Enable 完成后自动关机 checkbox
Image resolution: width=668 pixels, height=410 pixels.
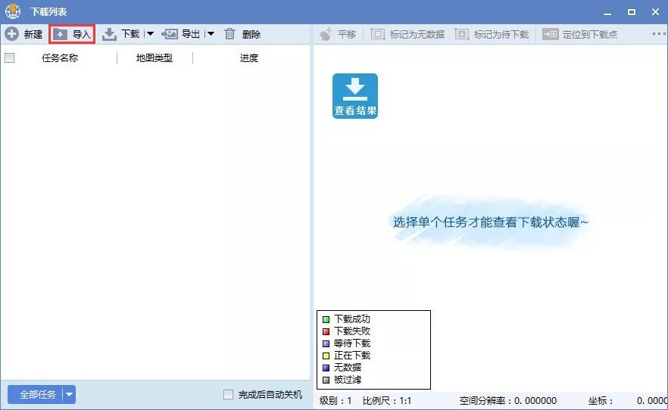[x=229, y=395]
